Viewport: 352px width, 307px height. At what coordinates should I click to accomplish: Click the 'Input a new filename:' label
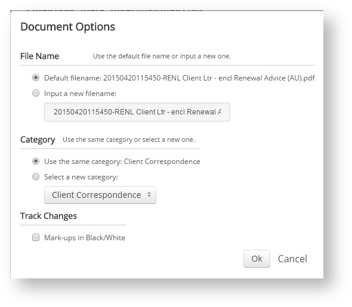pyautogui.click(x=81, y=93)
